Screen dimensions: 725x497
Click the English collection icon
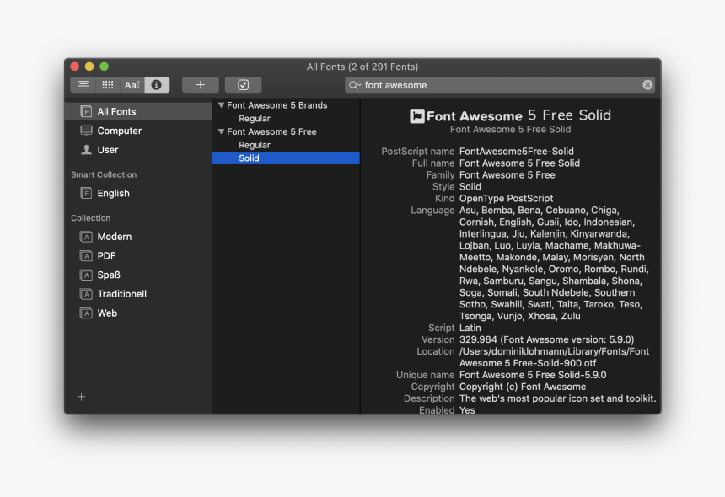click(x=86, y=193)
